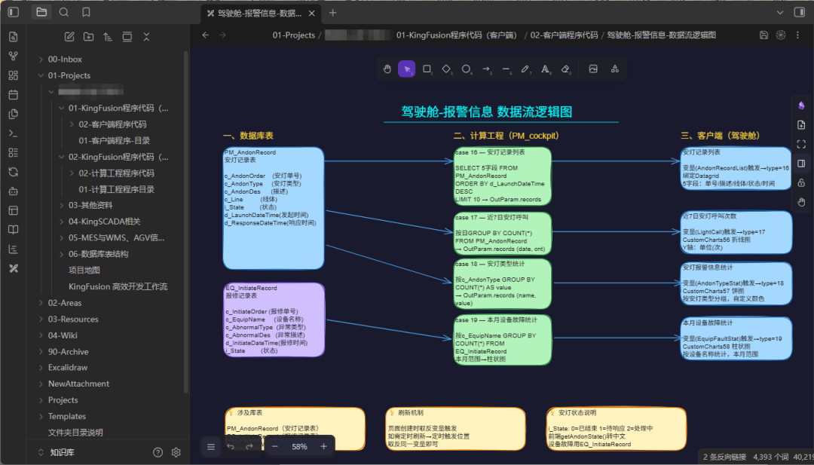Screen dimensions: 814x465
Task: Open the terminal ribbon icon
Action: click(x=14, y=133)
